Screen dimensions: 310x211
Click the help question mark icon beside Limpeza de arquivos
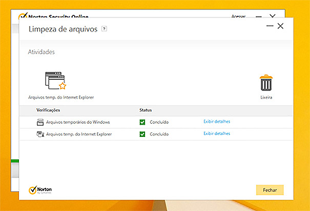pyautogui.click(x=104, y=29)
